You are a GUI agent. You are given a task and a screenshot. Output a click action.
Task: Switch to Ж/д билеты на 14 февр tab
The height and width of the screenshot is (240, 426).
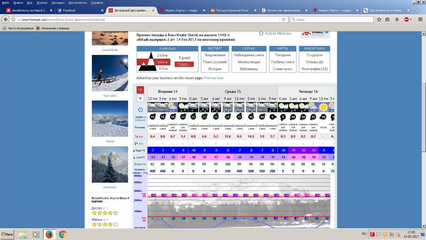coord(387,10)
